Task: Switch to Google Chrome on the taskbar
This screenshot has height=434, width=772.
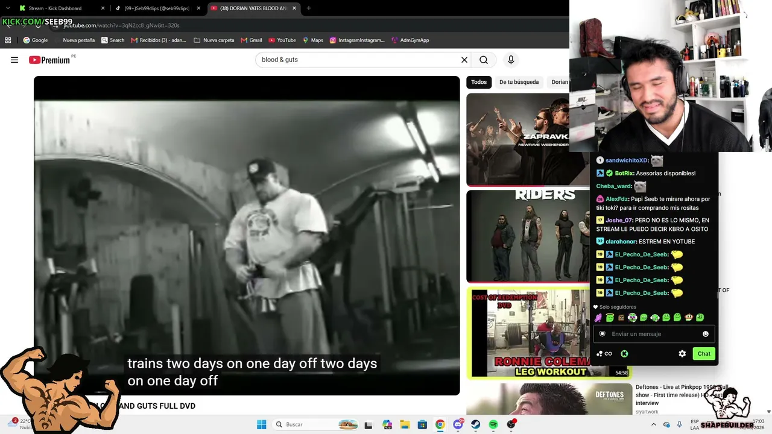Action: coord(440,424)
